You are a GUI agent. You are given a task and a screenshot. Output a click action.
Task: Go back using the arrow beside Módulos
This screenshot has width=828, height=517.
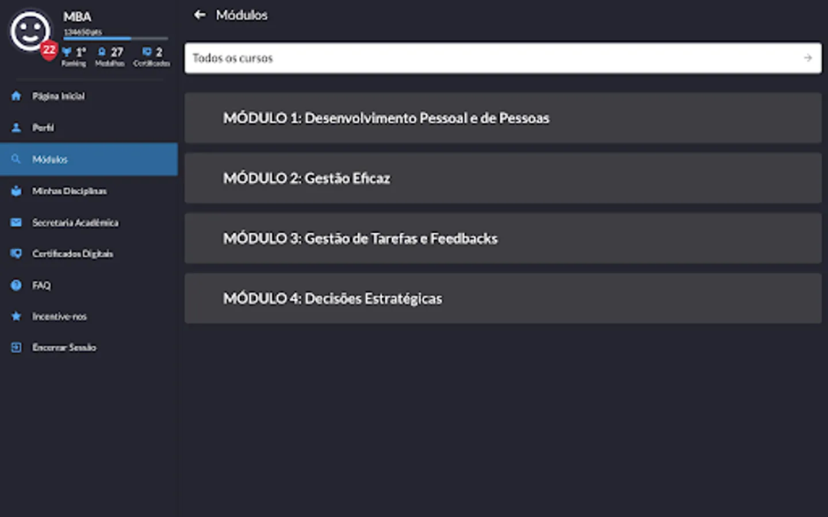[200, 15]
